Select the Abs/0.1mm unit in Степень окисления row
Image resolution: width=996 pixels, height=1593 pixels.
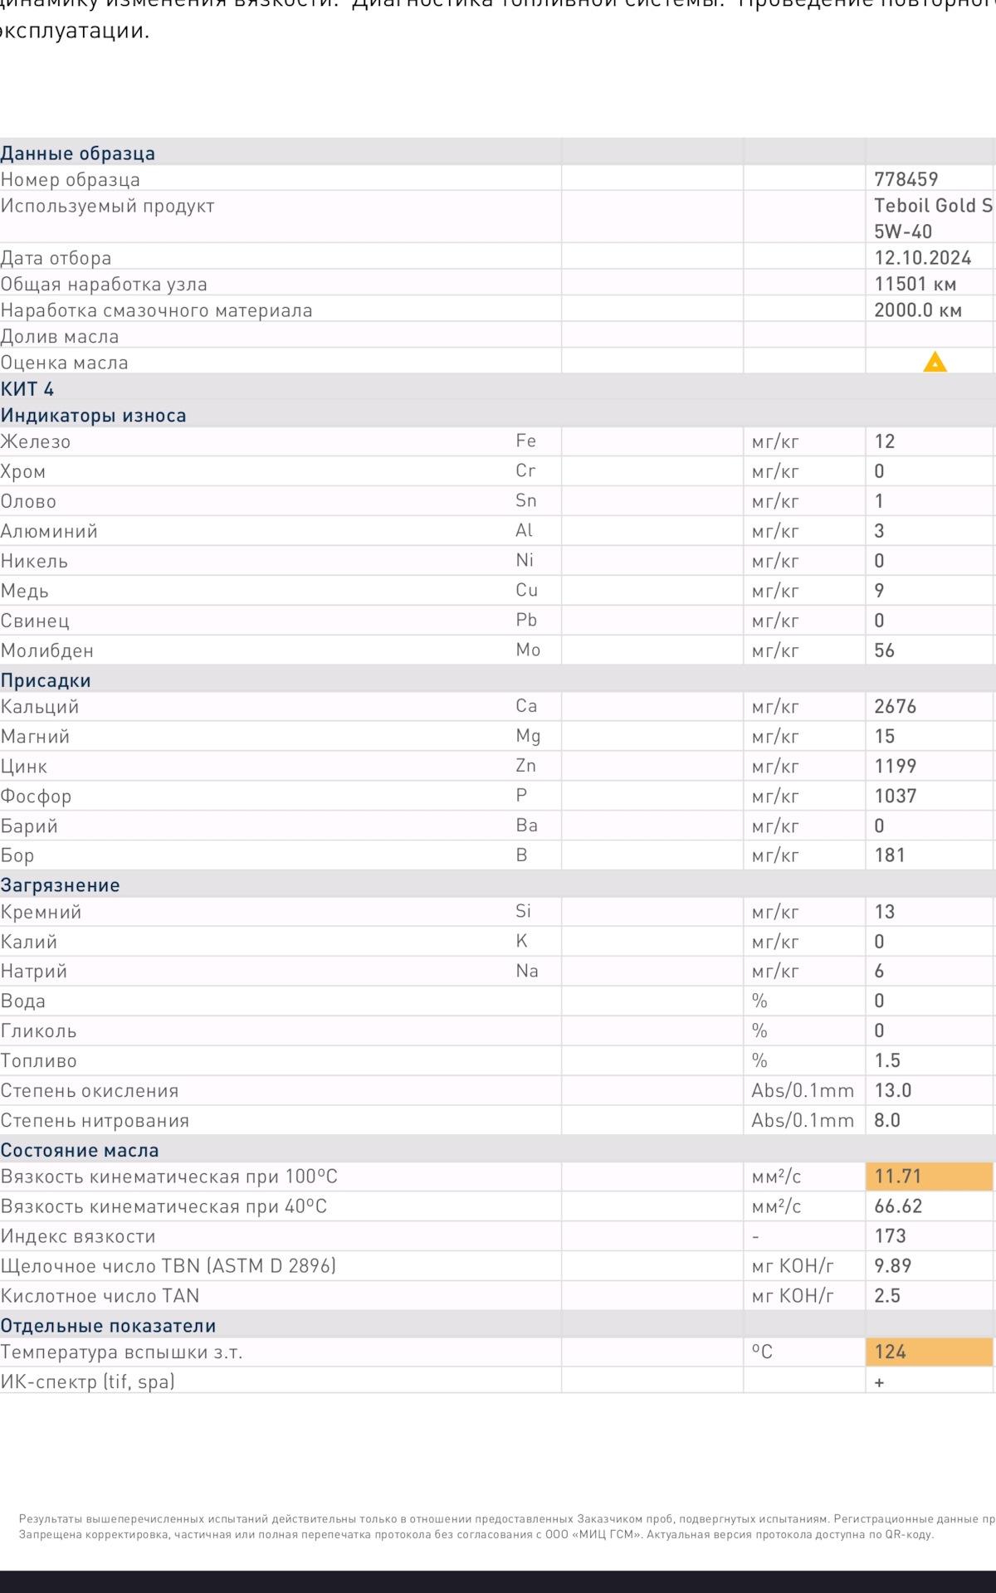point(803,1090)
